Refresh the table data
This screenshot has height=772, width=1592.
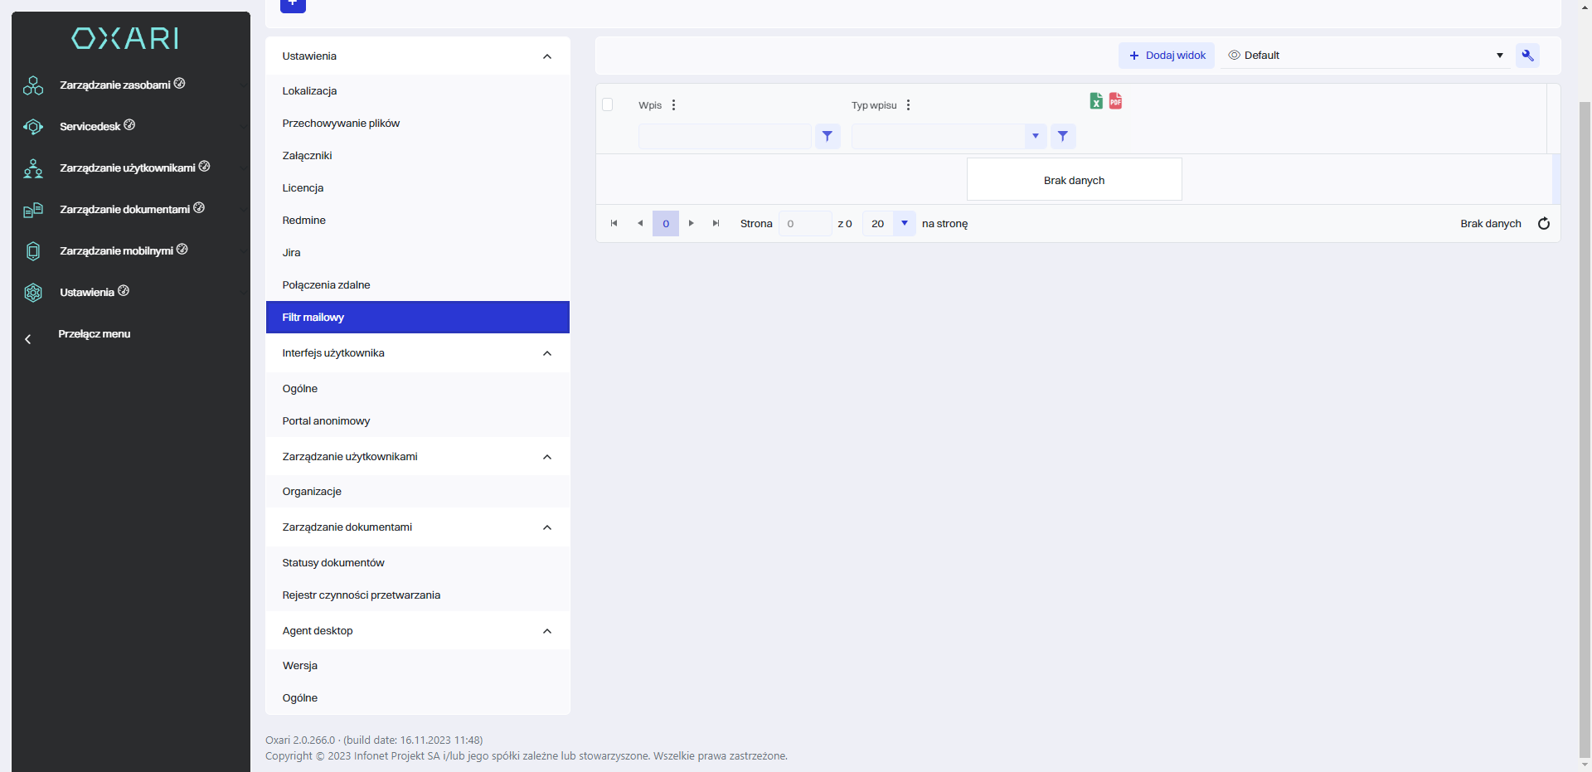click(1543, 224)
